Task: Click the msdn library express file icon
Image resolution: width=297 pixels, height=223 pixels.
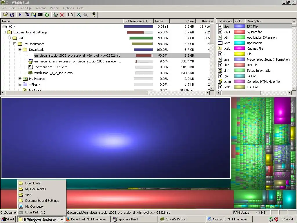Action: coord(30,61)
